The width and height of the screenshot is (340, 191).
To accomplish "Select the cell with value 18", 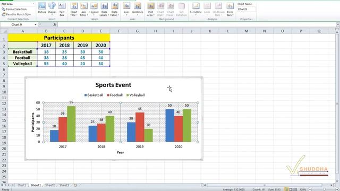I will click(46, 52).
